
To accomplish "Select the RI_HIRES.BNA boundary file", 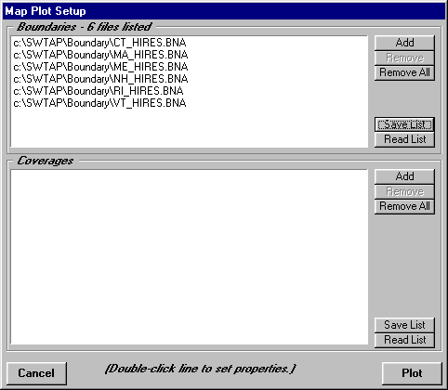I will (x=99, y=91).
